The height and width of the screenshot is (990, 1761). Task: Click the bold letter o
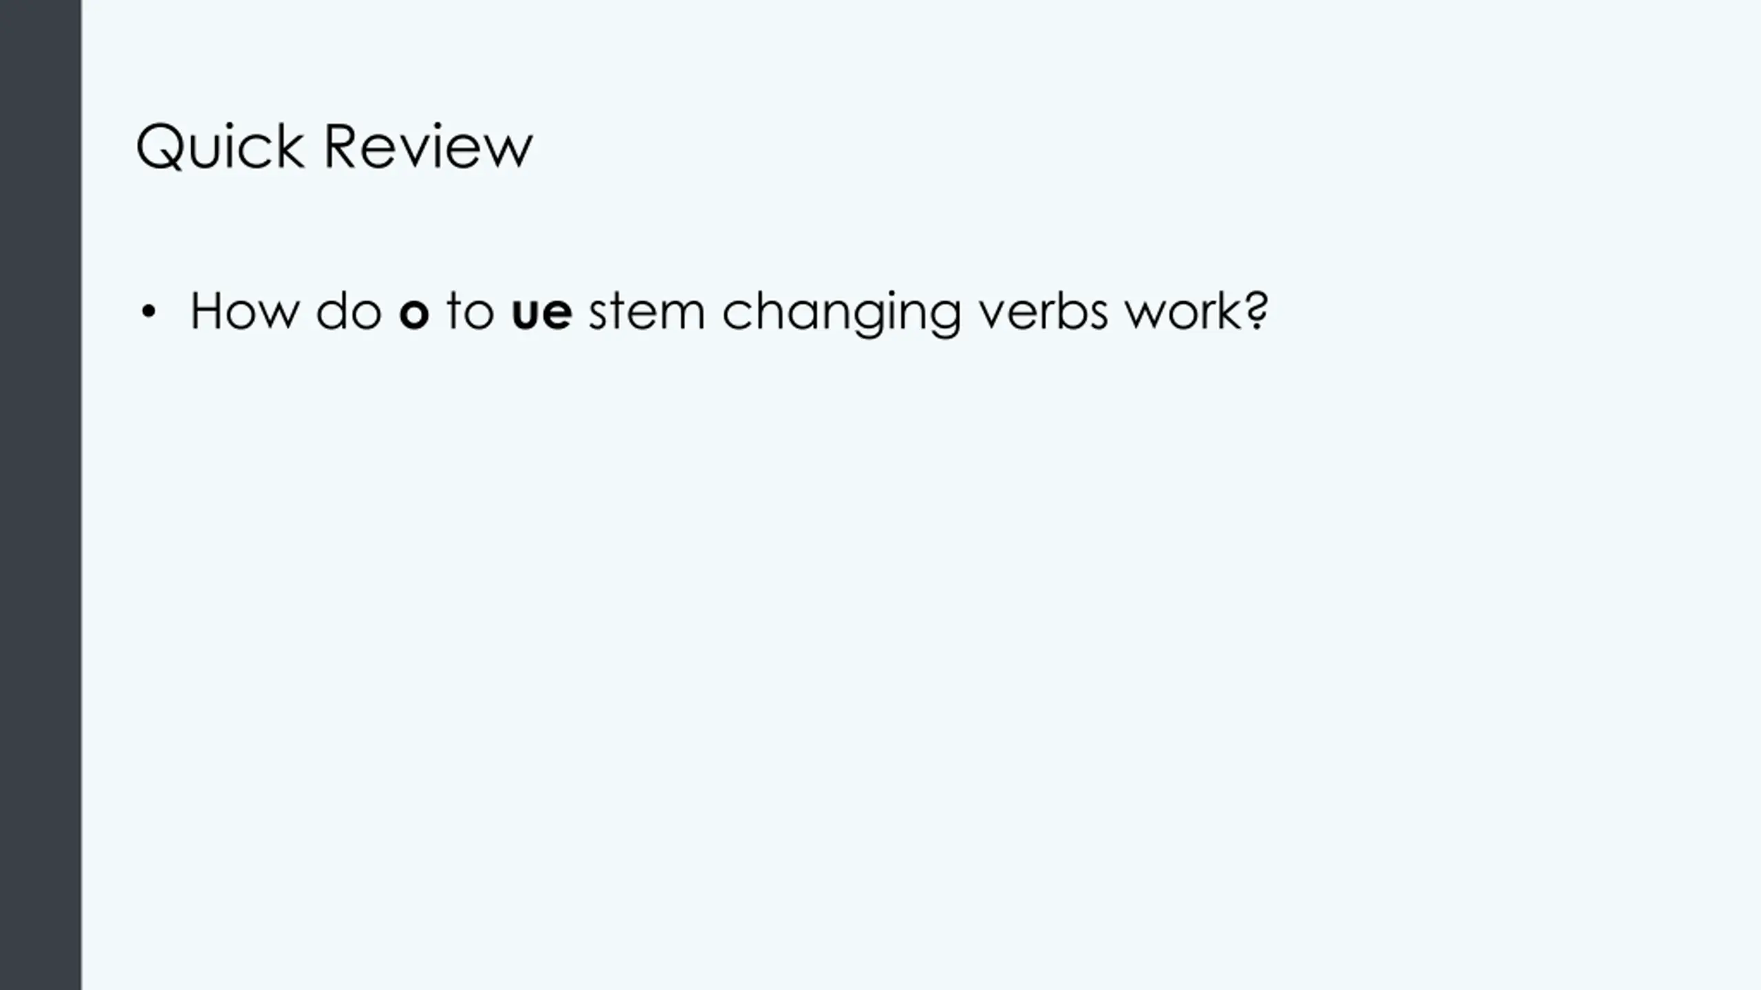414,313
